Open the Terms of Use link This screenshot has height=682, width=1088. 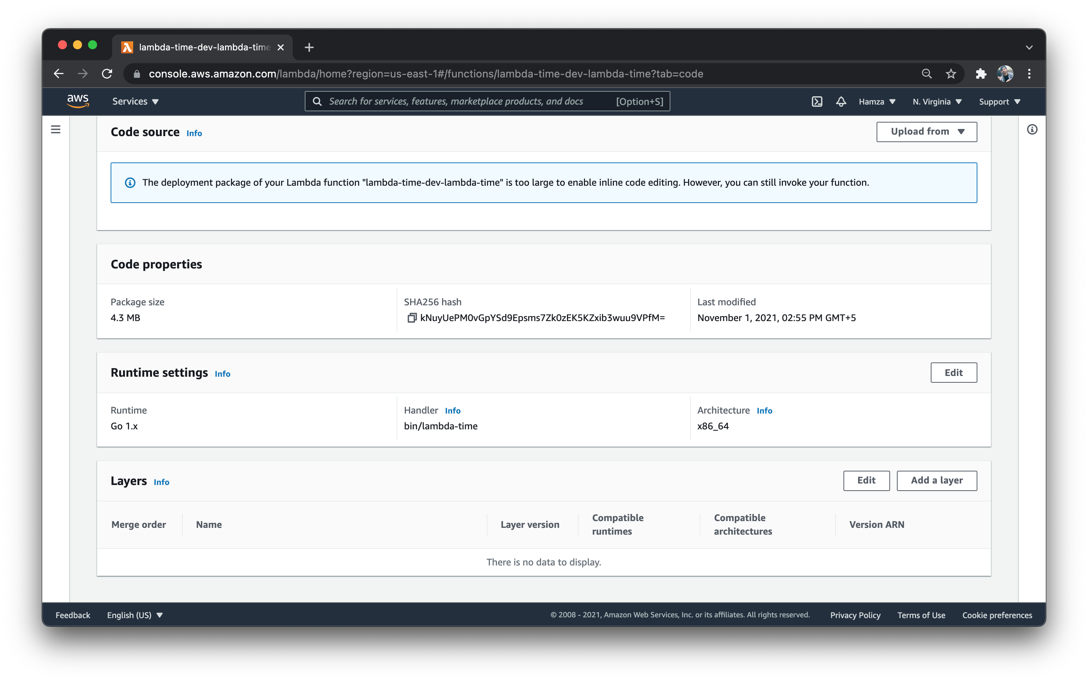[921, 615]
